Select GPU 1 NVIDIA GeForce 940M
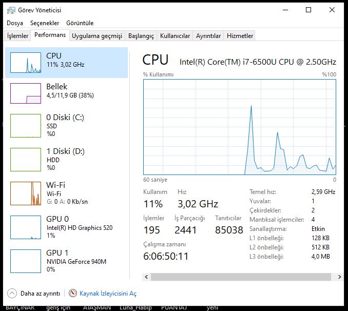 coord(26,260)
